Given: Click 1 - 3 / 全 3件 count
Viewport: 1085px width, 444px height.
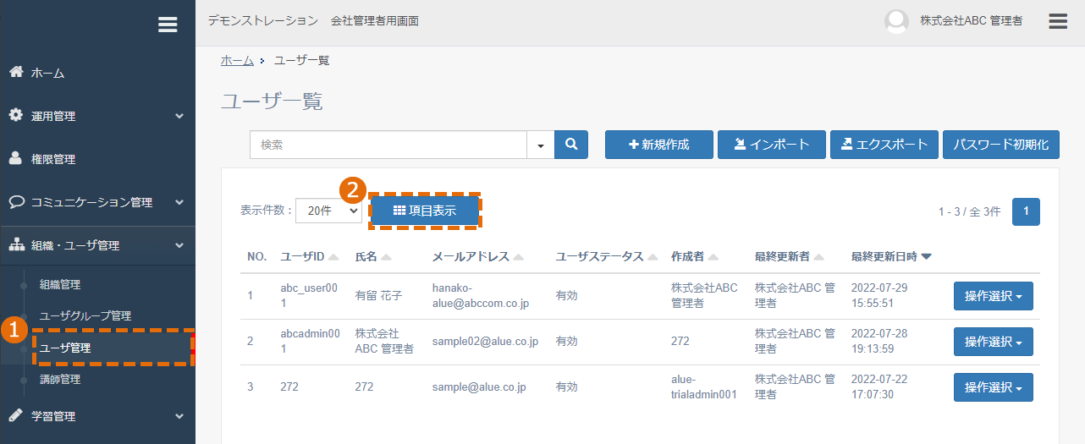Looking at the screenshot, I should pyautogui.click(x=969, y=211).
